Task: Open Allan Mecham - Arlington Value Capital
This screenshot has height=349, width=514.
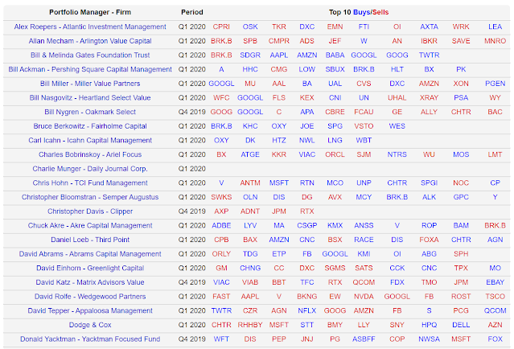Action: point(90,41)
